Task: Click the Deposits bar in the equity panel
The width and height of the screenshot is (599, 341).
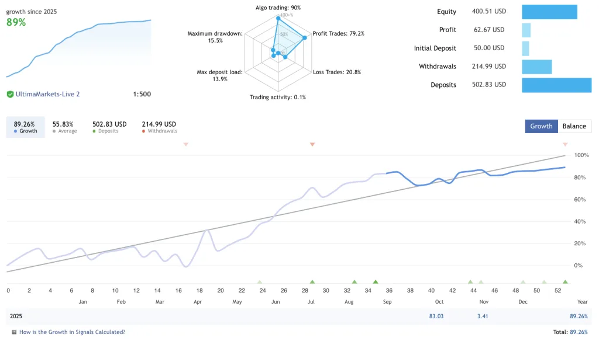Action: (x=556, y=85)
